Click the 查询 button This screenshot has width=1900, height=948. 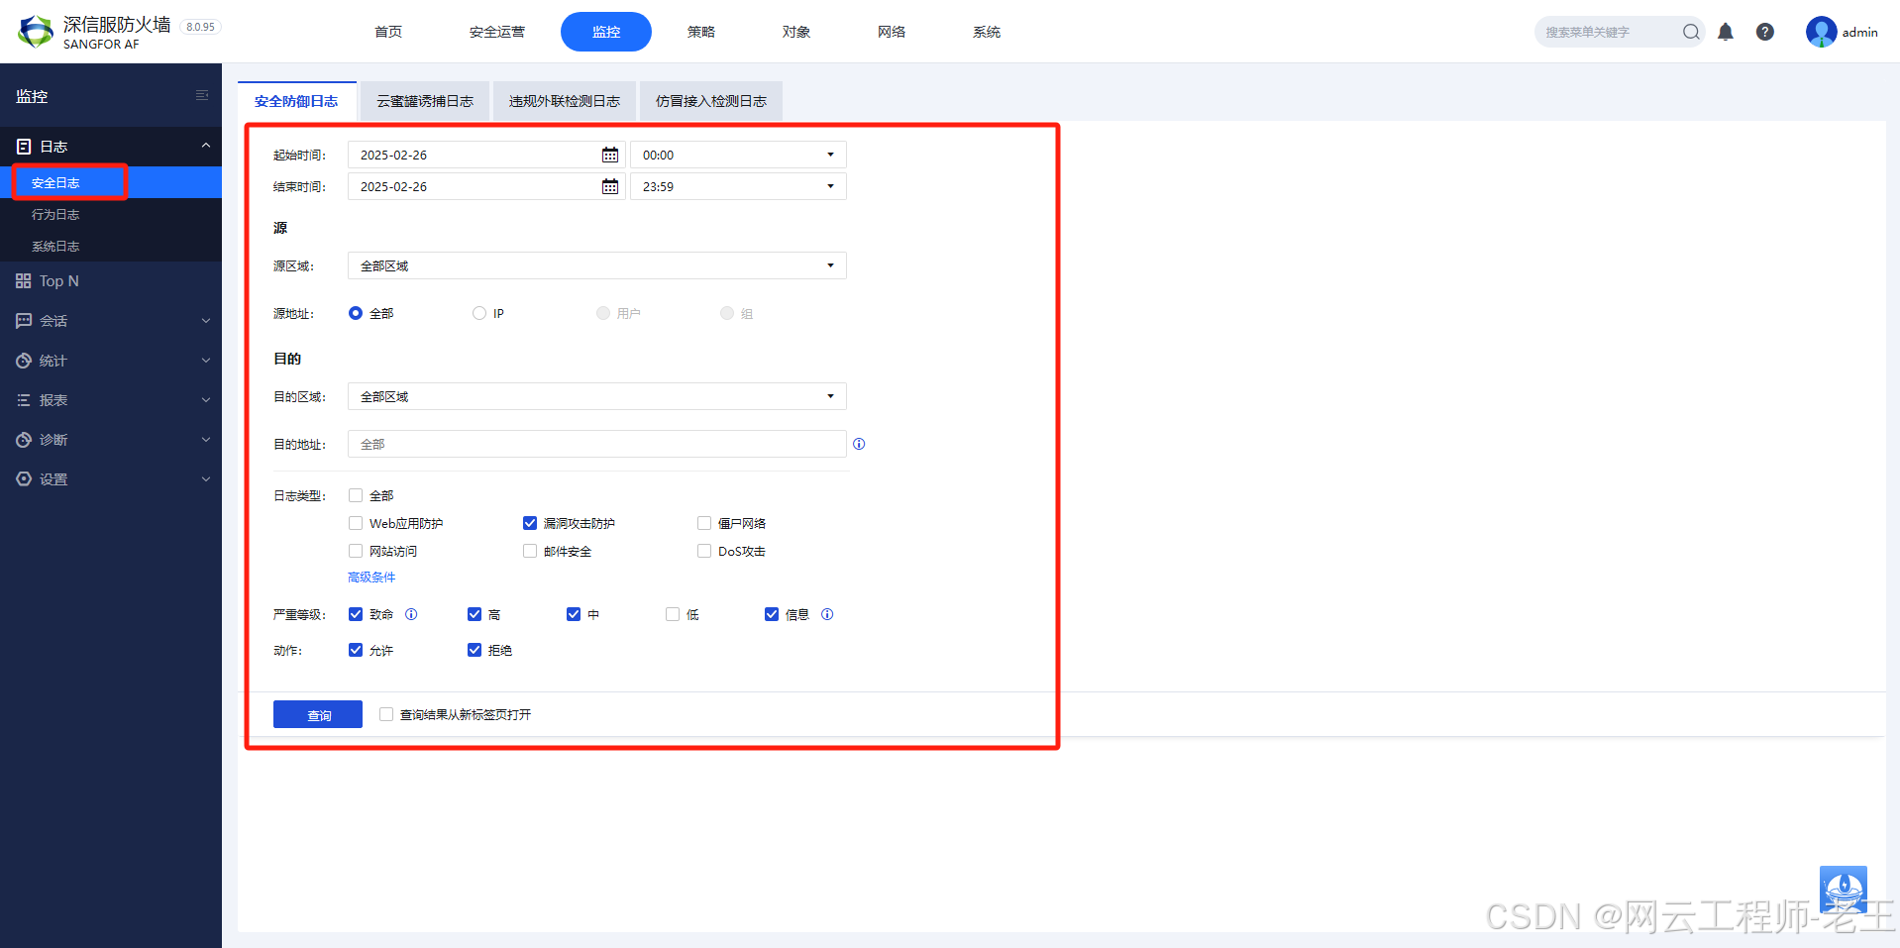pos(318,714)
